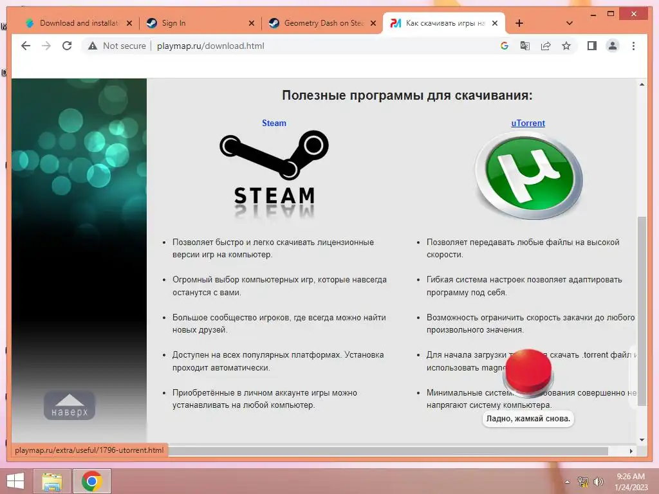Image resolution: width=659 pixels, height=494 pixels.
Task: Click the green uTorrent logo image
Action: (x=529, y=176)
